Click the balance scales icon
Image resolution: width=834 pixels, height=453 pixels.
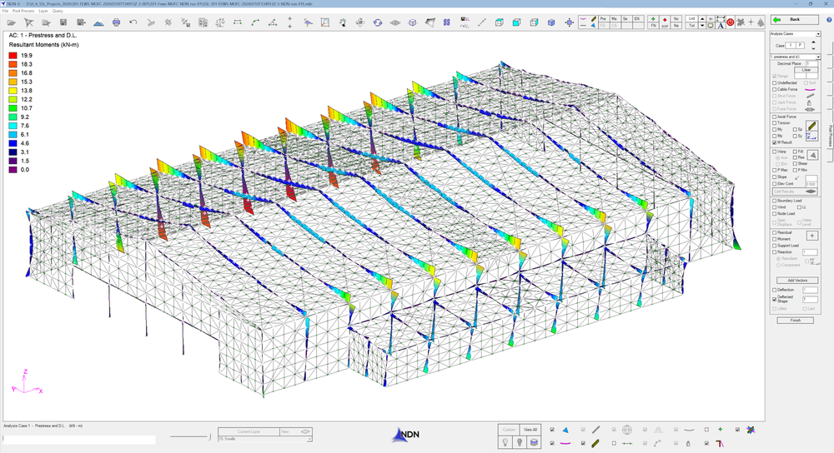click(220, 22)
